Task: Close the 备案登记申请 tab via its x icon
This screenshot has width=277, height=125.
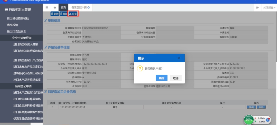Action: [88, 8]
